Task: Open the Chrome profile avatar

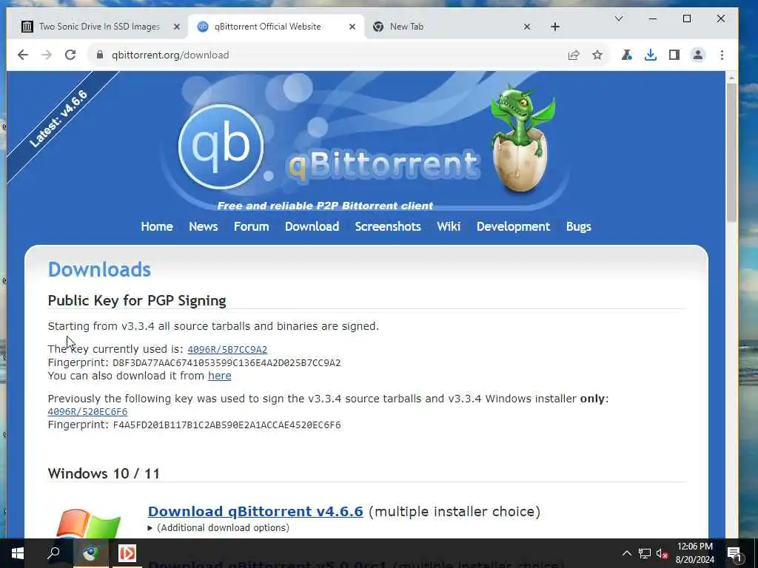Action: pos(697,55)
